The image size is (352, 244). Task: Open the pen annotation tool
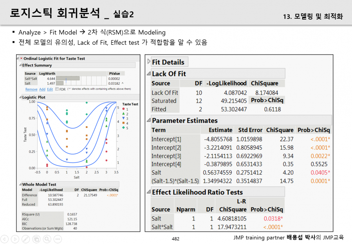25,239
